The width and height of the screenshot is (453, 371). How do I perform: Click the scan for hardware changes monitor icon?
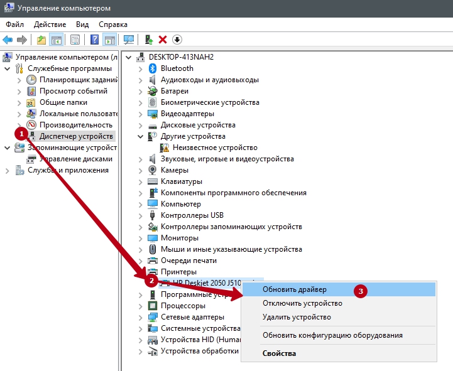coord(129,40)
